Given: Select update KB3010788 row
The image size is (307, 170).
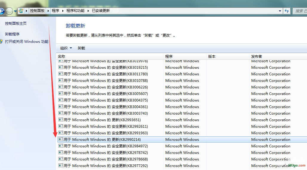Looking at the screenshot, I should [x=182, y=80].
